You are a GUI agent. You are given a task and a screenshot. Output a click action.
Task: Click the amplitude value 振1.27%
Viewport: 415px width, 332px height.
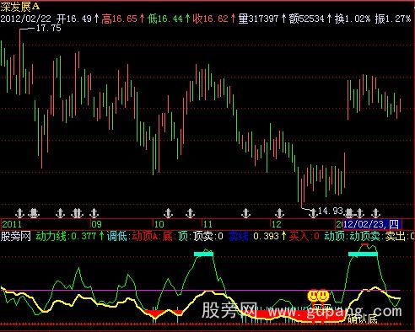coord(393,19)
